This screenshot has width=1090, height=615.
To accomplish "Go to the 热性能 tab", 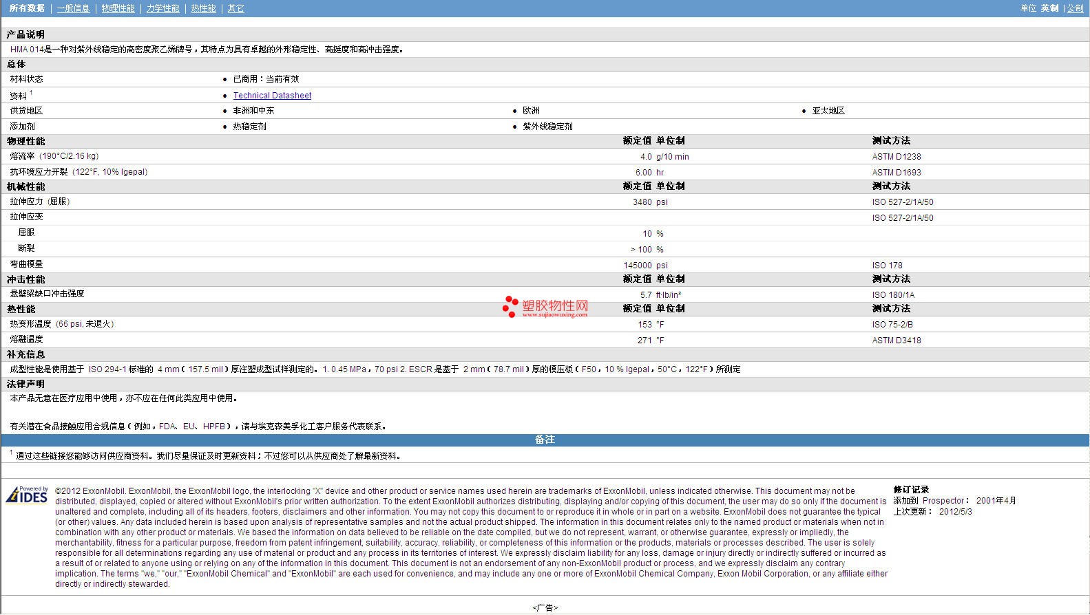I will [204, 8].
